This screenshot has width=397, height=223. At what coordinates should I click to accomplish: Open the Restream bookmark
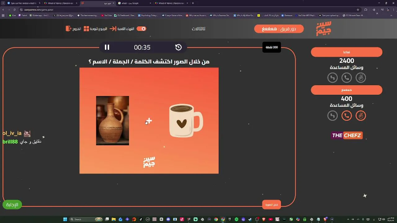[x=286, y=15]
